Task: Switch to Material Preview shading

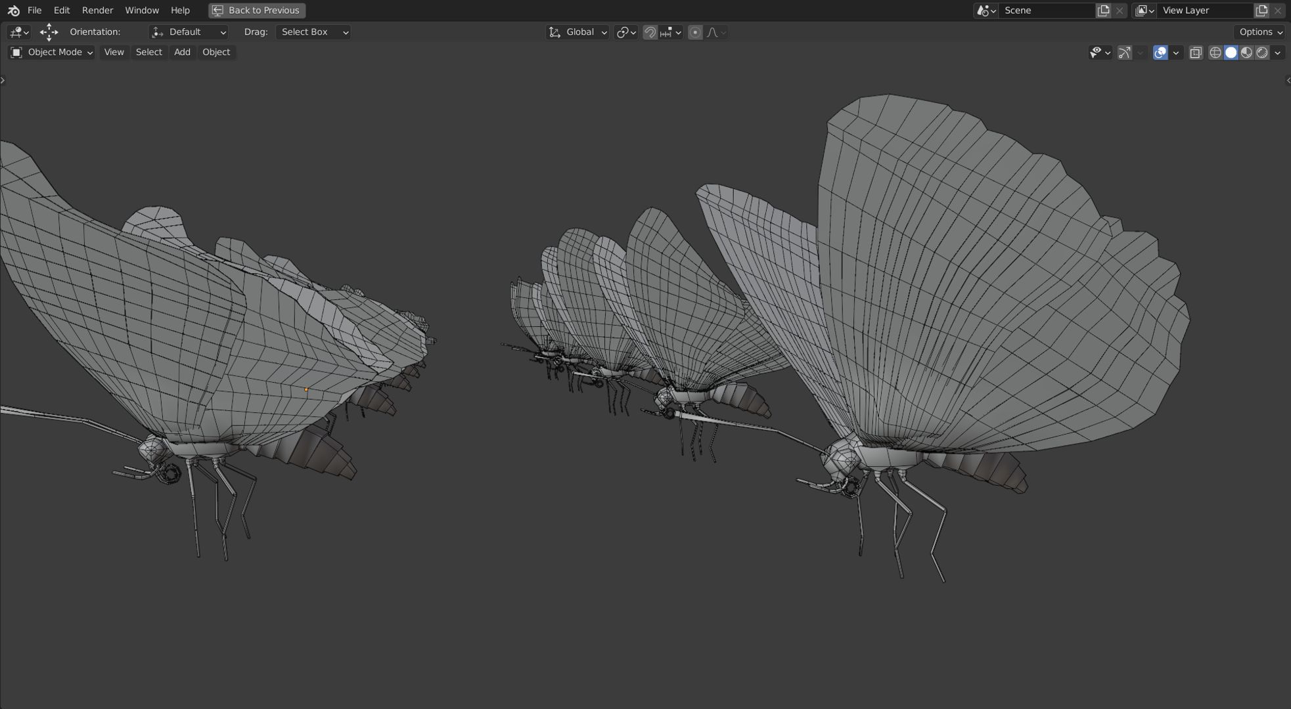Action: pyautogui.click(x=1246, y=53)
